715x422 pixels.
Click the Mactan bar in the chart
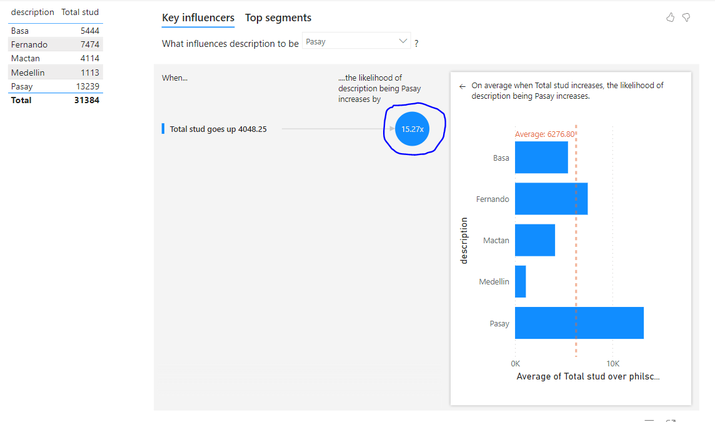(x=535, y=240)
